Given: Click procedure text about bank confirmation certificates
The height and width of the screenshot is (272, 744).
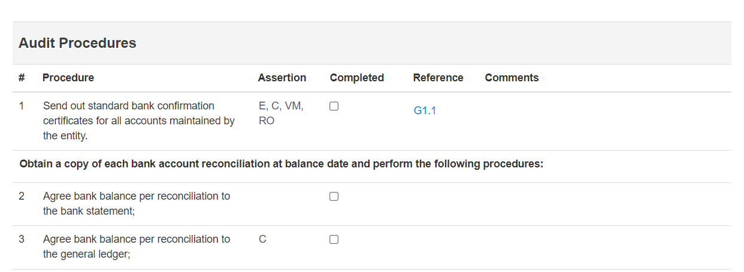Looking at the screenshot, I should [x=139, y=121].
